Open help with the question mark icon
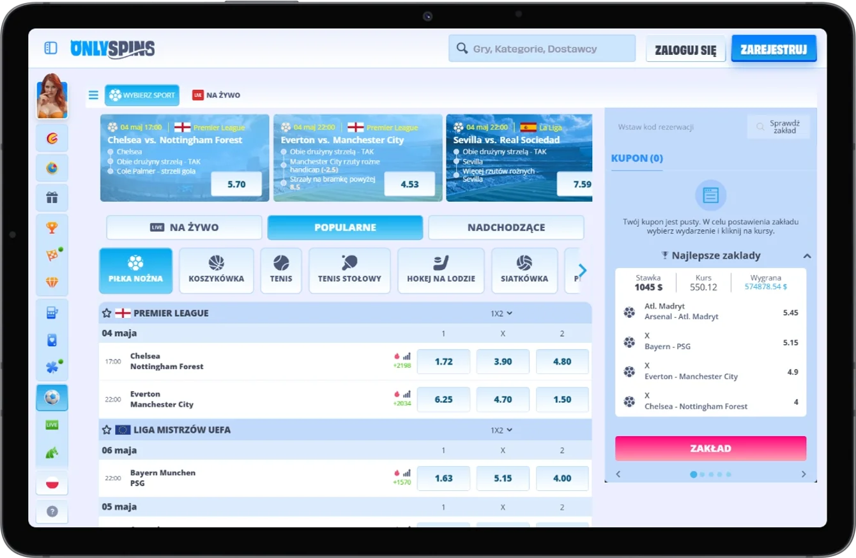 [x=52, y=511]
